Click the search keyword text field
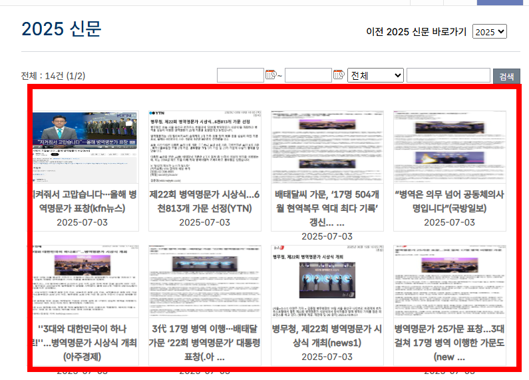The image size is (529, 380). (448, 75)
